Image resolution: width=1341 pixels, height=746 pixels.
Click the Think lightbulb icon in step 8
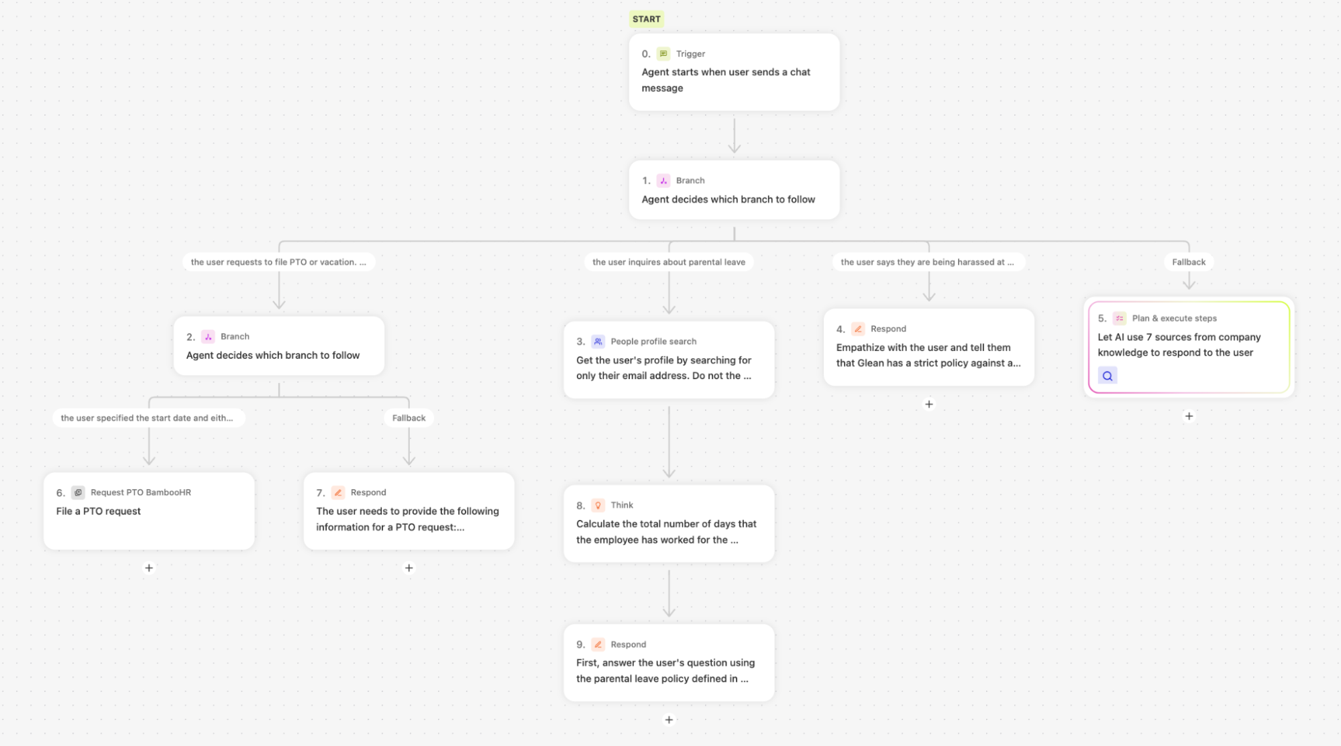[598, 505]
